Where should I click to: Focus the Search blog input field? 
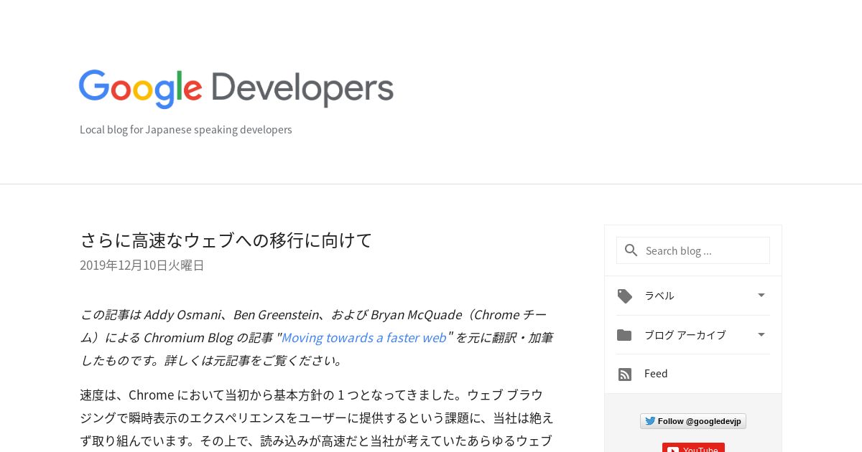click(x=693, y=250)
